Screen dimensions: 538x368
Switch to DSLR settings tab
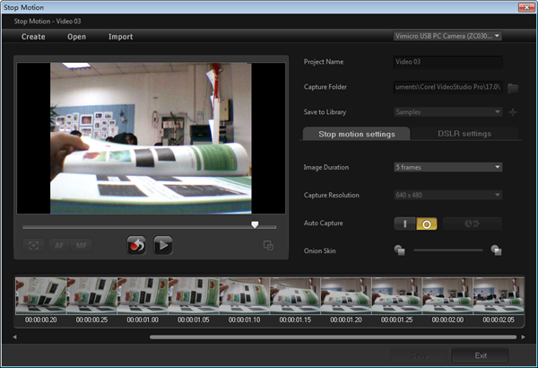(464, 134)
